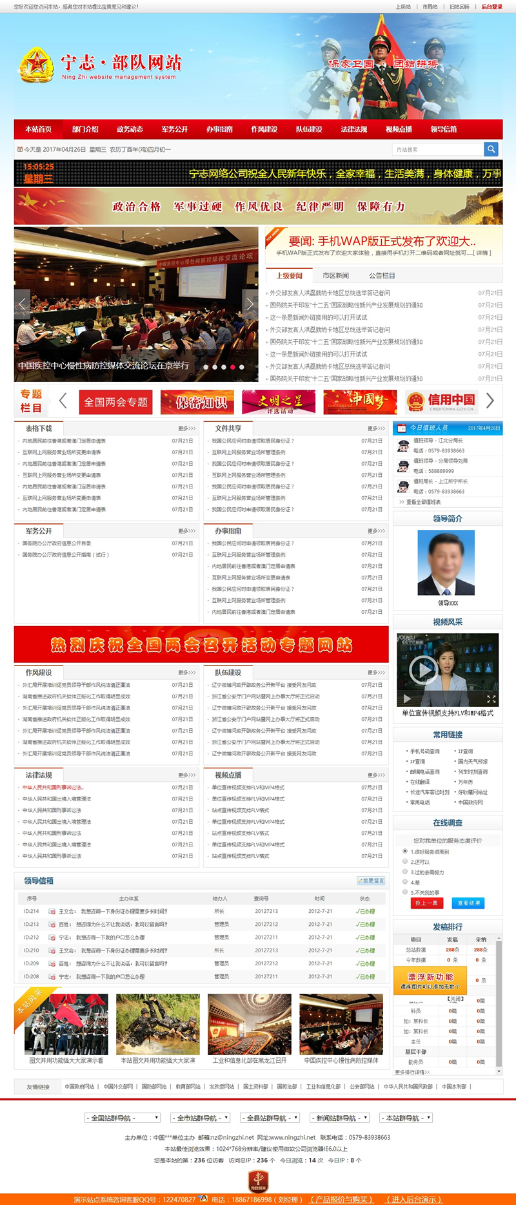Image resolution: width=516 pixels, height=1205 pixels.
Task: Click the blue search magnifier icon
Action: (x=491, y=149)
